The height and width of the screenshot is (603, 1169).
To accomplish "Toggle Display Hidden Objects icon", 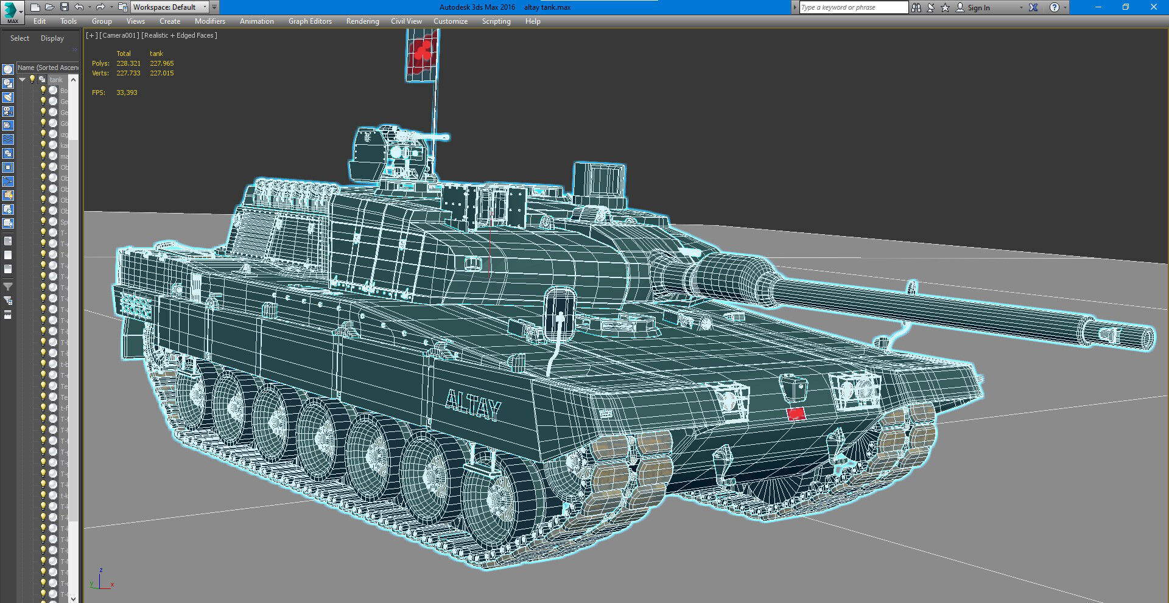I will pos(8,223).
